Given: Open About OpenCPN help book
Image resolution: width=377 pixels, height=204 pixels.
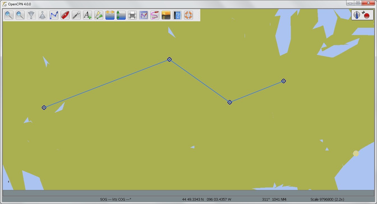Looking at the screenshot, I should pos(177,15).
